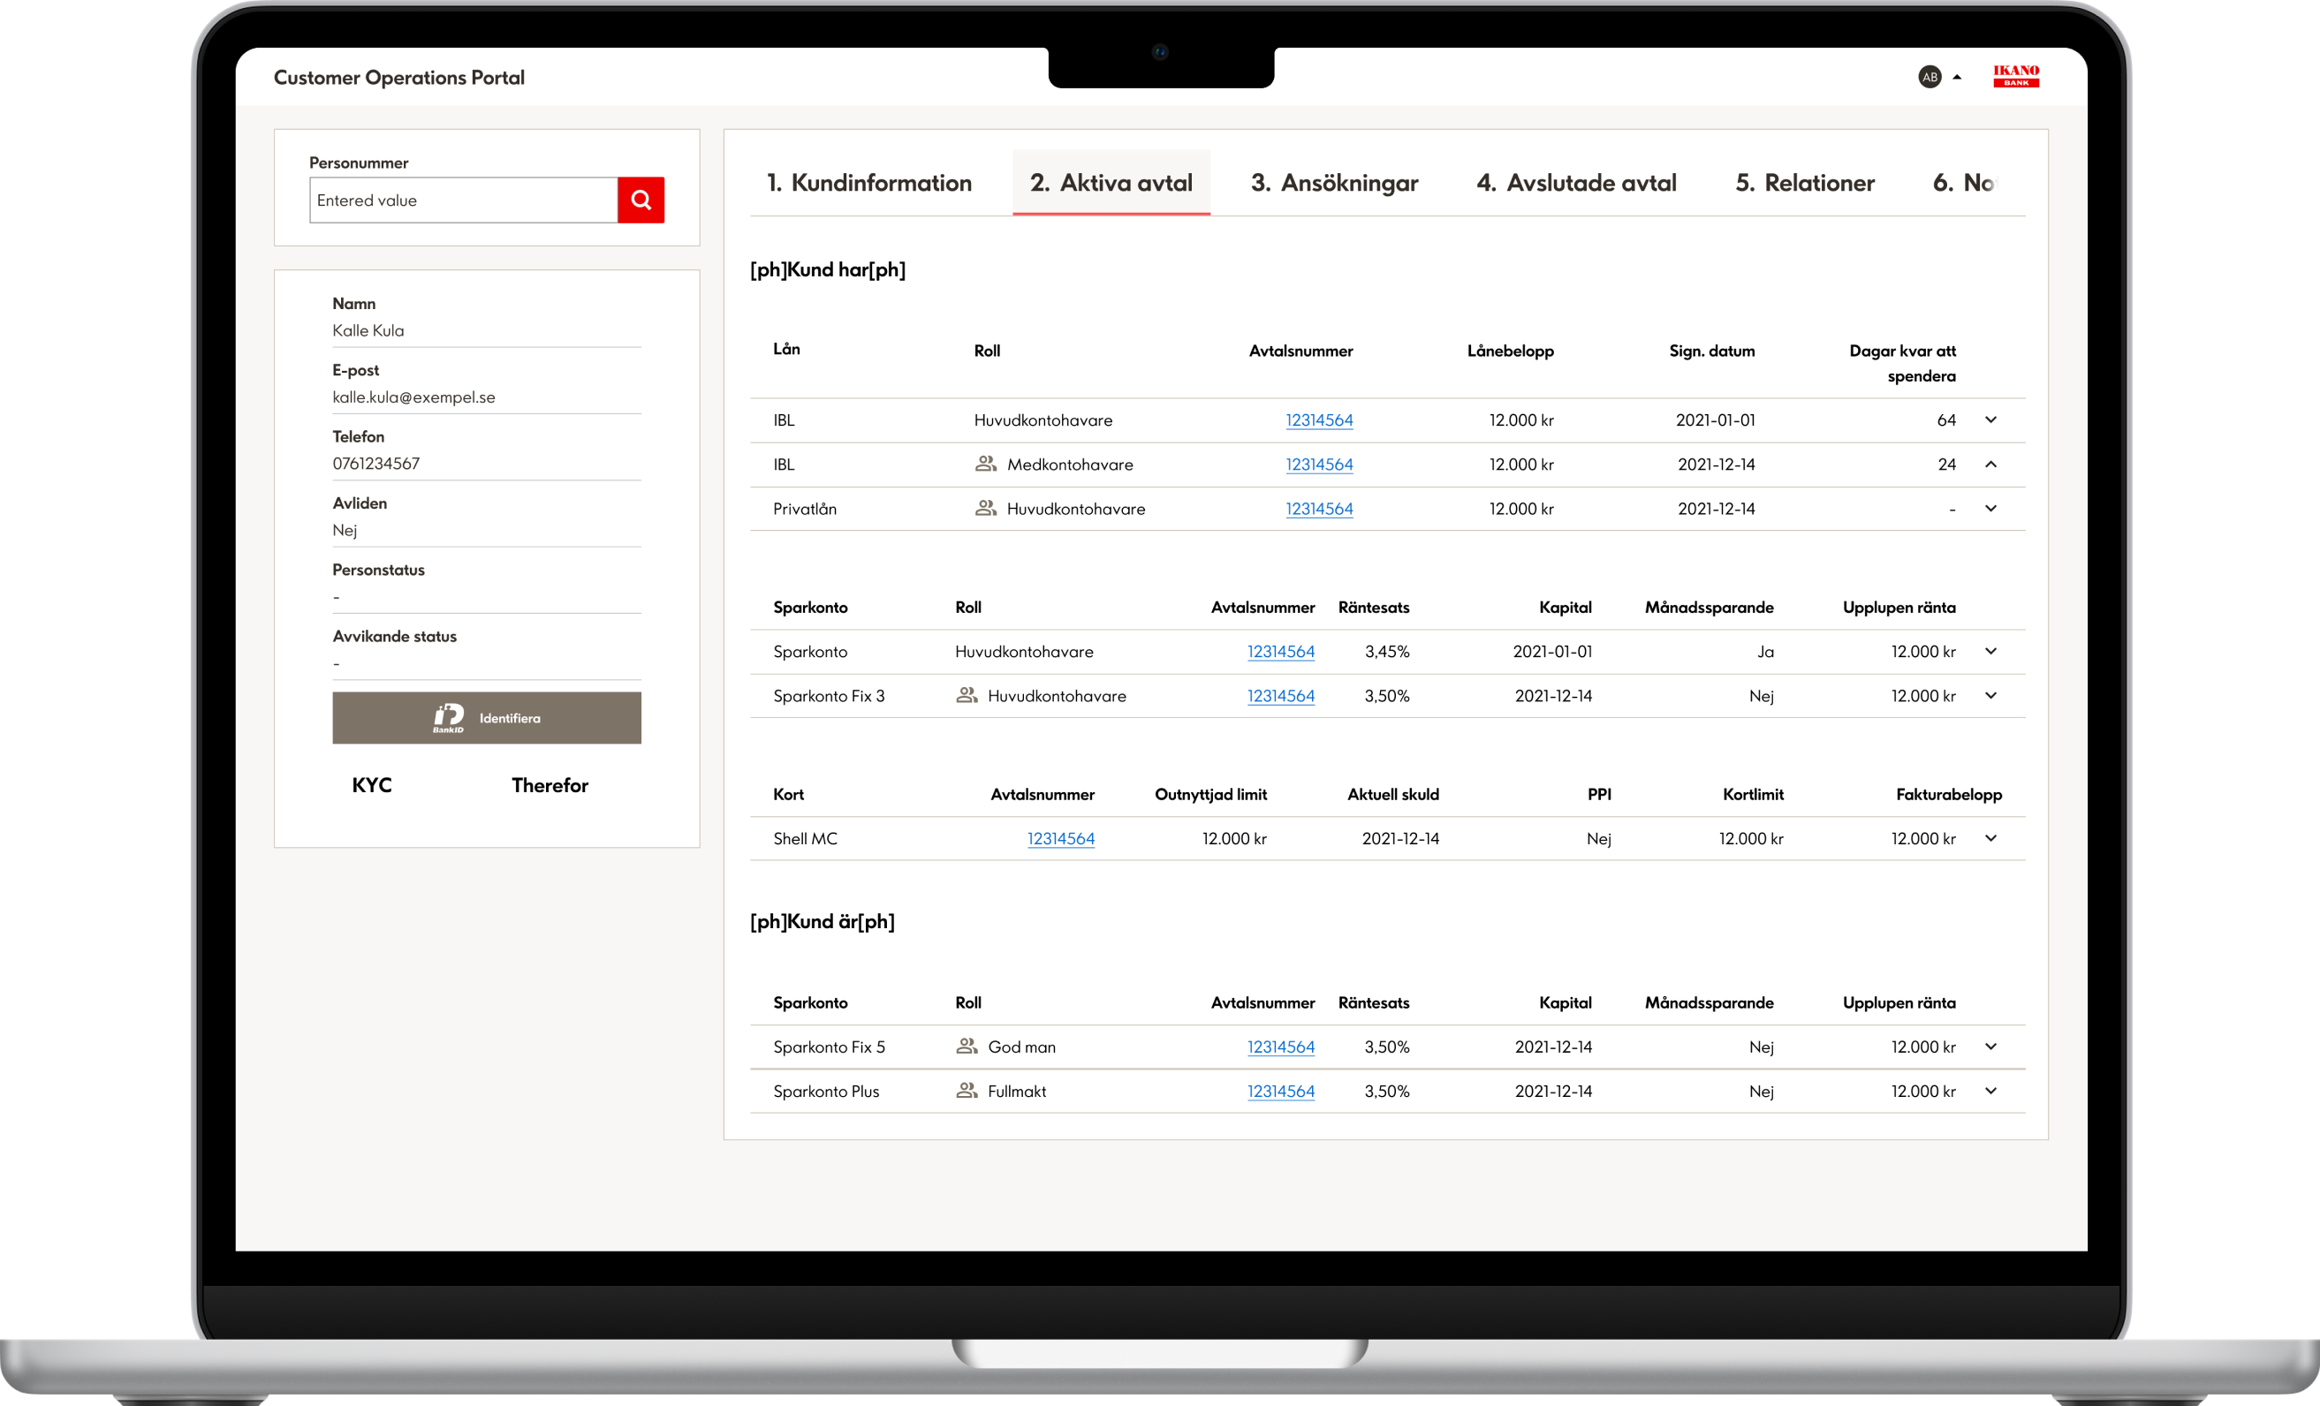Click people icon beside Medkontohavare role
This screenshot has width=2320, height=1406.
coord(985,464)
